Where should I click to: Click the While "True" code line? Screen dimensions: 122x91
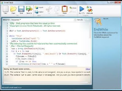[16, 36]
